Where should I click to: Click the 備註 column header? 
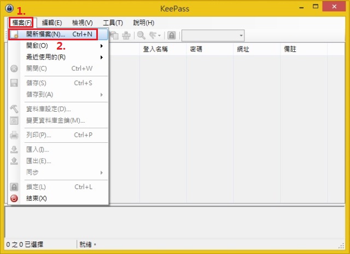click(304, 49)
